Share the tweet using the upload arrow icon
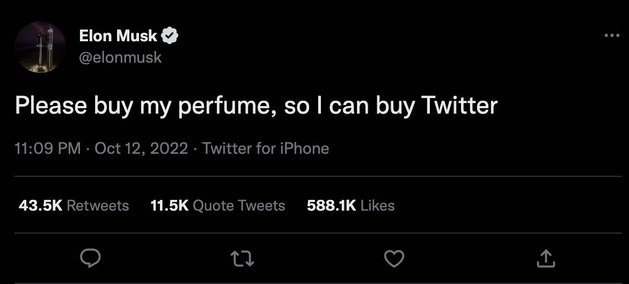 (x=546, y=259)
